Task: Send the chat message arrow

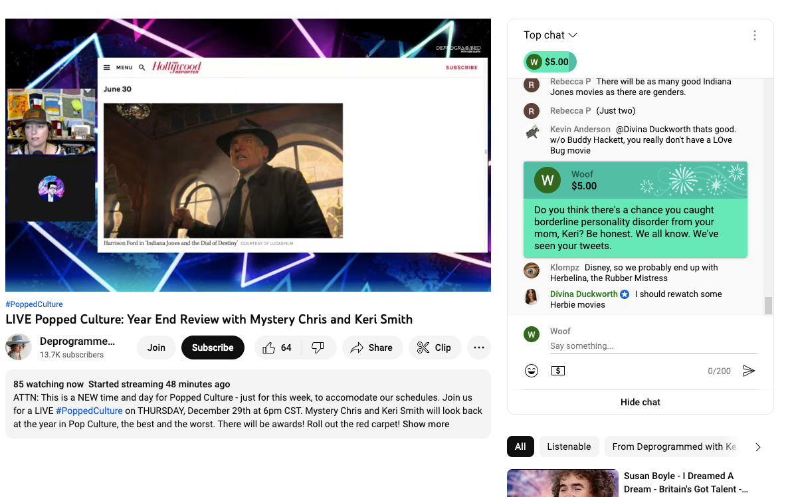Action: [x=749, y=371]
